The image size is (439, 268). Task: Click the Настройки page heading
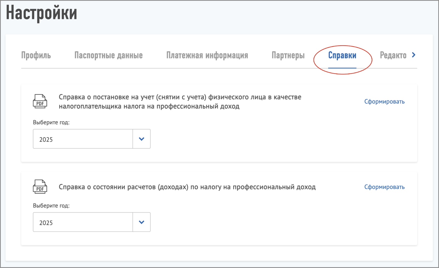point(42,13)
